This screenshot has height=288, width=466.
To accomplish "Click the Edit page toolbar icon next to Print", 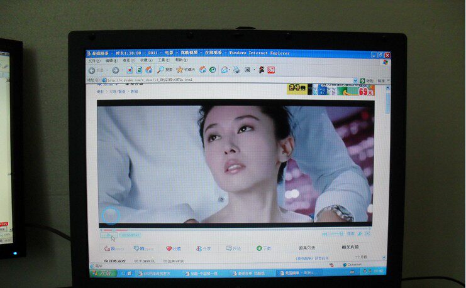I will click(247, 70).
